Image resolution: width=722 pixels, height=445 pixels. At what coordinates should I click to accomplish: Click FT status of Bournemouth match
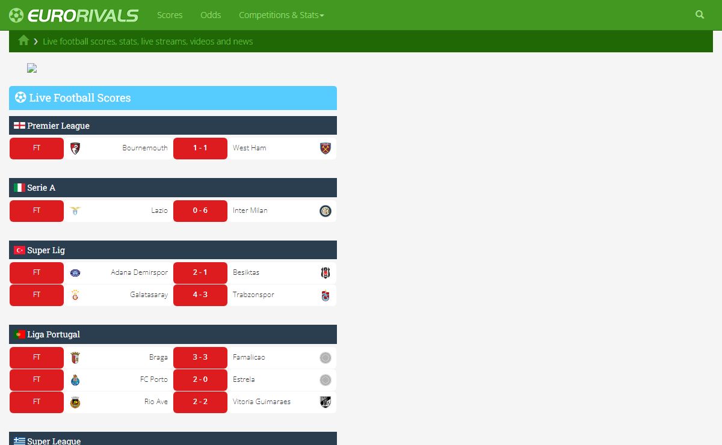[x=37, y=149]
